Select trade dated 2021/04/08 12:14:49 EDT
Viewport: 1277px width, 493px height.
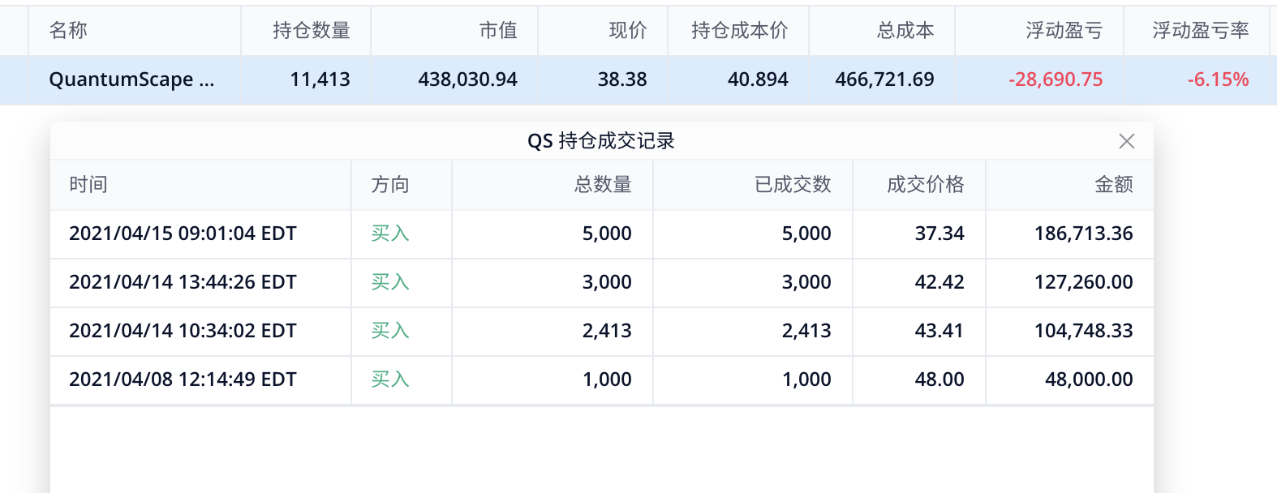183,379
